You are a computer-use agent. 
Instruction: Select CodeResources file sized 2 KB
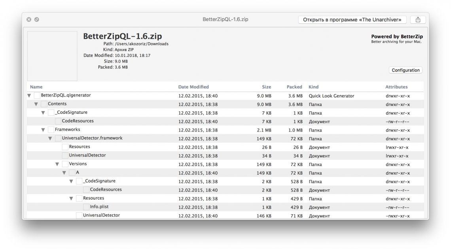click(x=106, y=189)
